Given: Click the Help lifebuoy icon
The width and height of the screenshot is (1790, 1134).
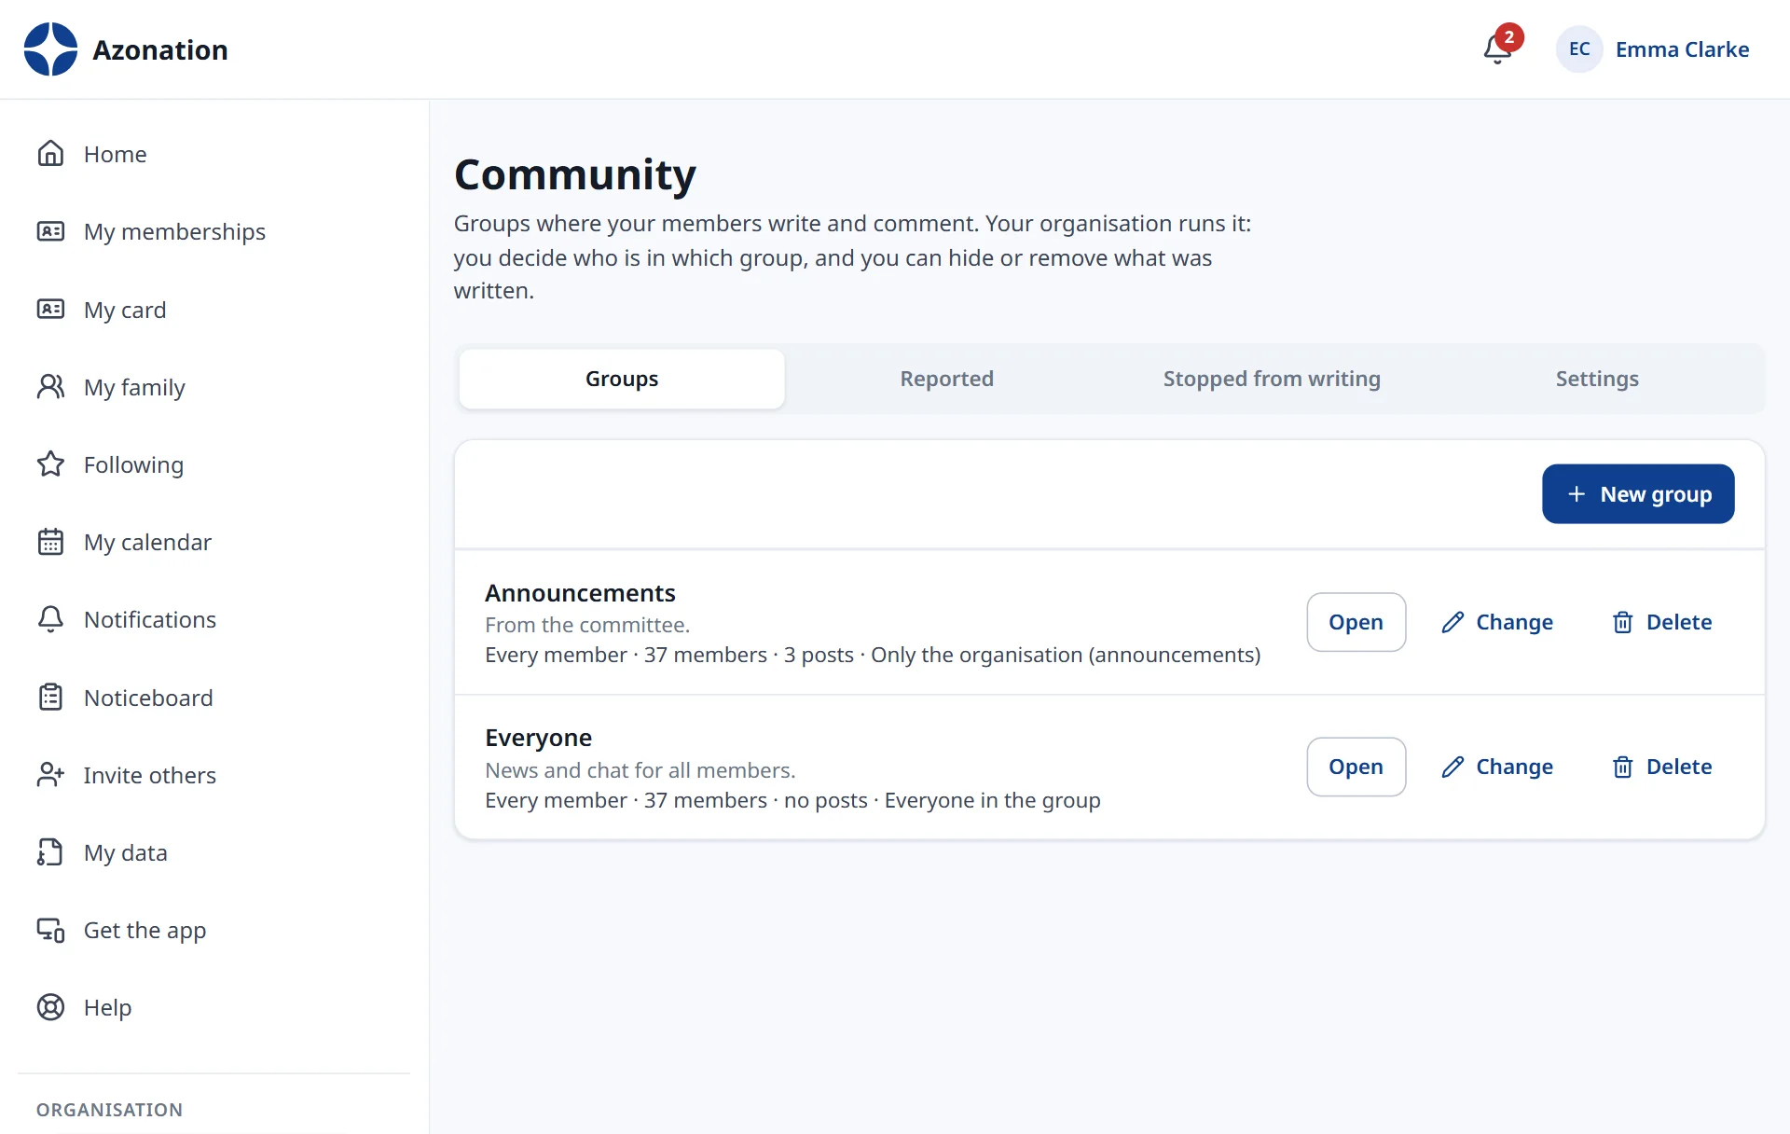Looking at the screenshot, I should point(50,1007).
